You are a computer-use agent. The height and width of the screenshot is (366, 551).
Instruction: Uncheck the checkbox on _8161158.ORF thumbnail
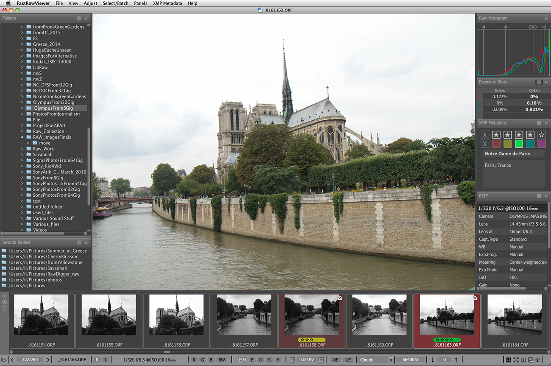point(340,298)
